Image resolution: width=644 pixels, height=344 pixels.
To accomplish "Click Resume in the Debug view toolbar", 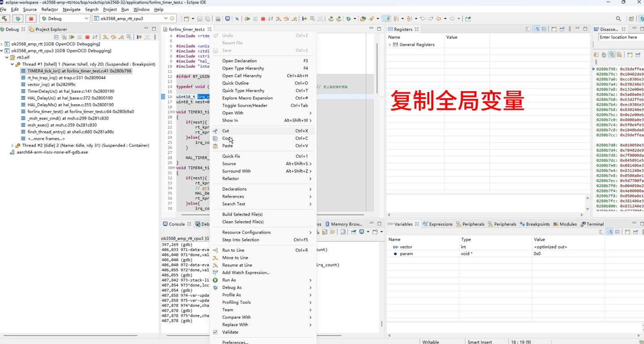I will click(72, 37).
